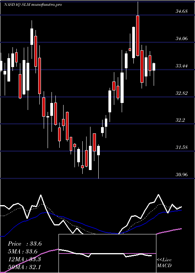Click the 32.2 price axis label

pyautogui.click(x=180, y=120)
